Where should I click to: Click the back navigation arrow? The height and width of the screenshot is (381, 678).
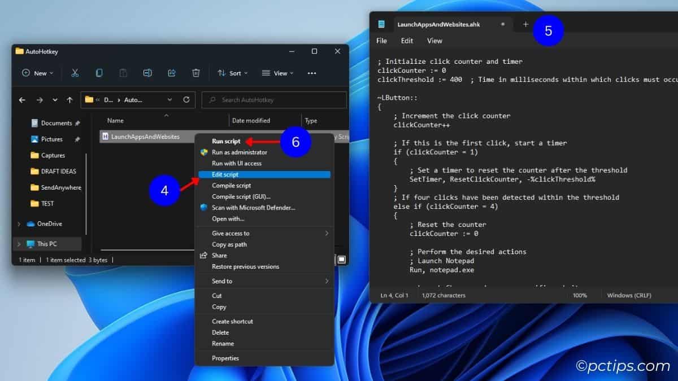pos(21,100)
